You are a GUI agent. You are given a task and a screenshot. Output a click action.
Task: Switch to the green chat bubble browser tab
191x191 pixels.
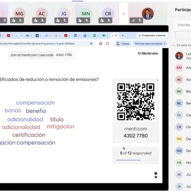pos(95,36)
